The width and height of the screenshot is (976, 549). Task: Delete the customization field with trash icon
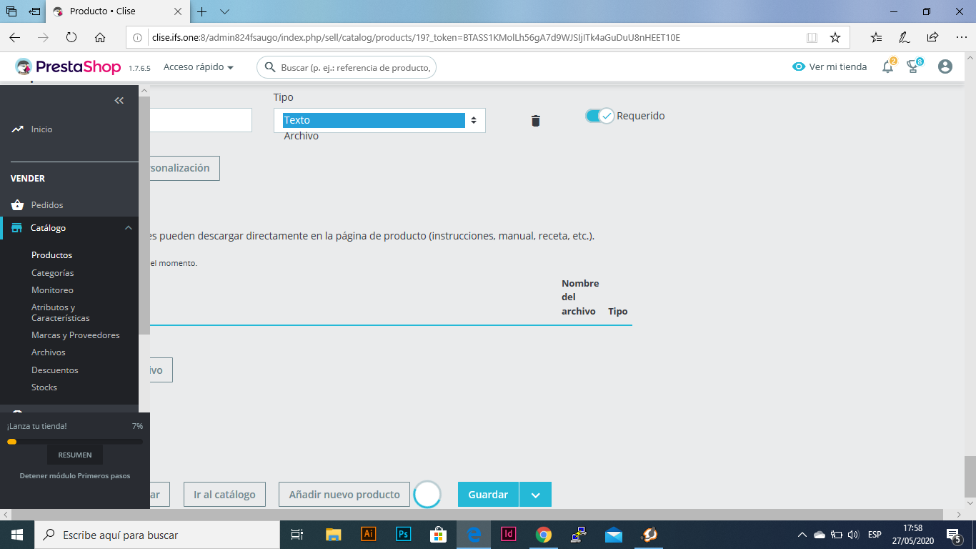point(536,121)
